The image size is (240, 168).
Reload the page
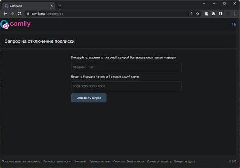pos(19,13)
